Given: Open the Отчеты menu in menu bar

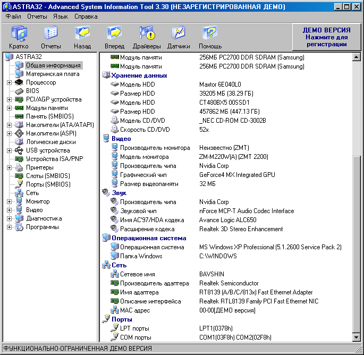Looking at the screenshot, I should pyautogui.click(x=37, y=16).
